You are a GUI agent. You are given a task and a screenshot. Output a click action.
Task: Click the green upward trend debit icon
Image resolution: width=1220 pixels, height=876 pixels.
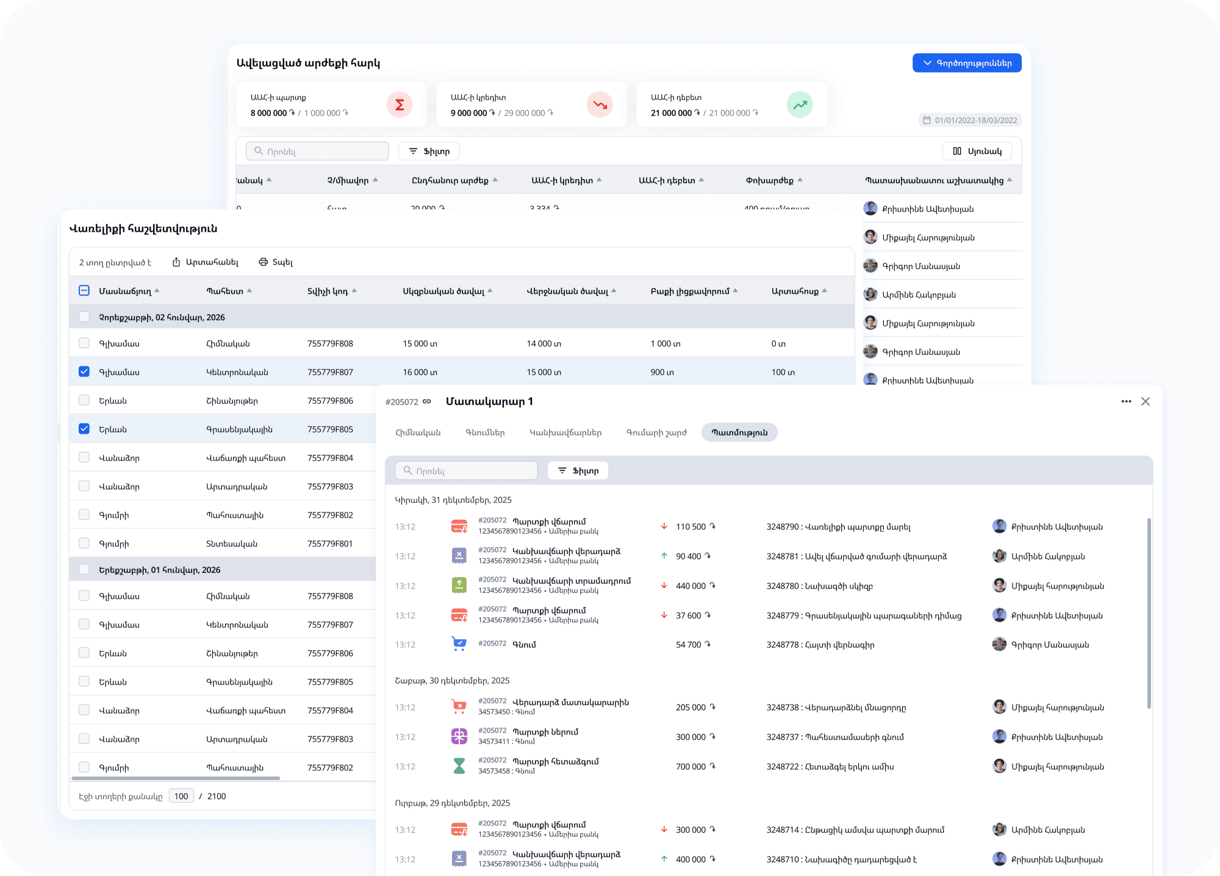coord(800,105)
